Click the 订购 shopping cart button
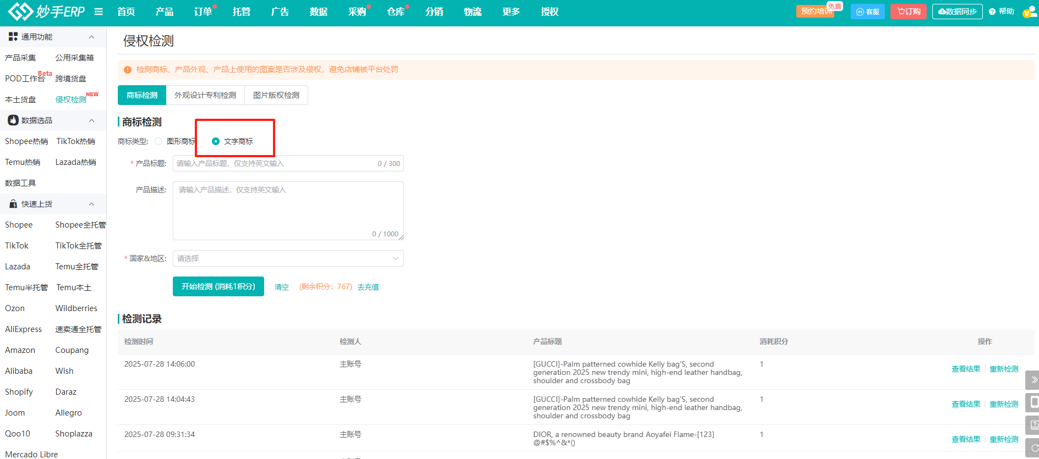The width and height of the screenshot is (1039, 459). (909, 12)
